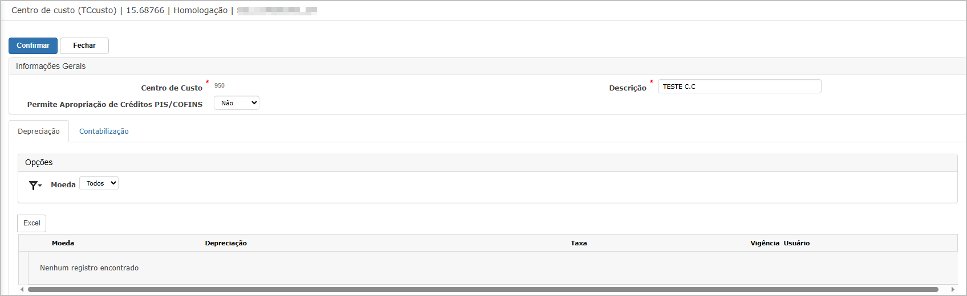Collapse the Informações Gerais panel header
The width and height of the screenshot is (967, 296).
pos(487,67)
